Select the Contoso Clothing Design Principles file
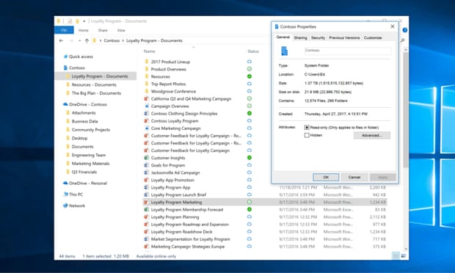 [x=184, y=114]
